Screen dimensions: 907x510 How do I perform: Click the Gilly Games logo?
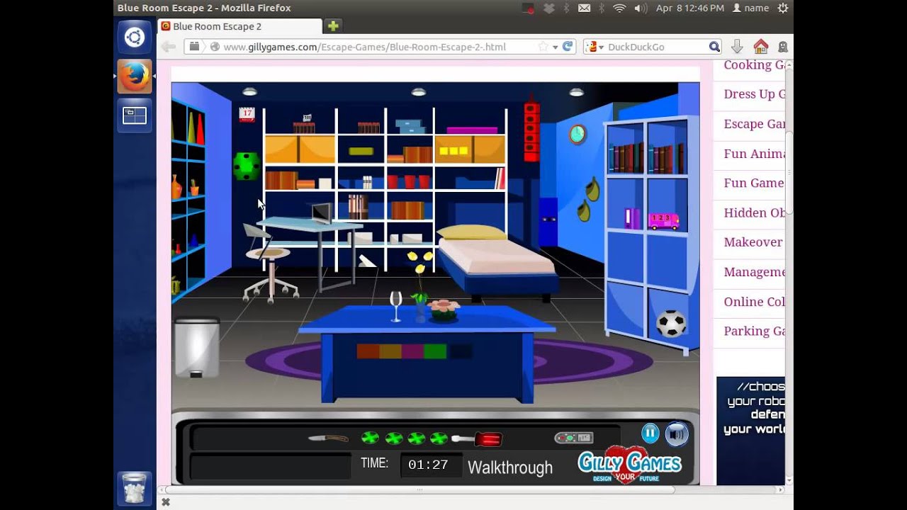[629, 465]
